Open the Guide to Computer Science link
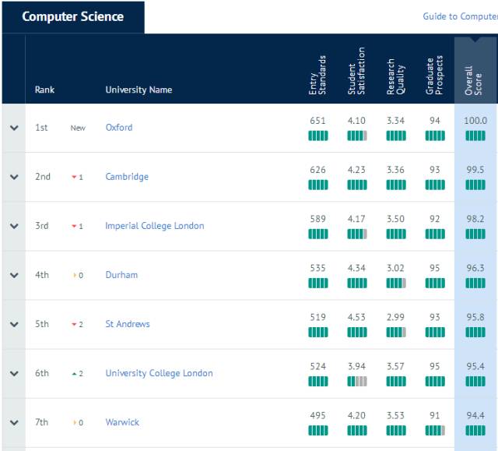Screen dimensions: 498x451 coord(460,16)
